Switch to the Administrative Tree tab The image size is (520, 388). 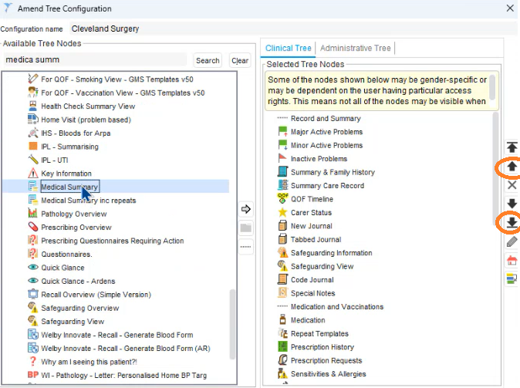(x=355, y=48)
